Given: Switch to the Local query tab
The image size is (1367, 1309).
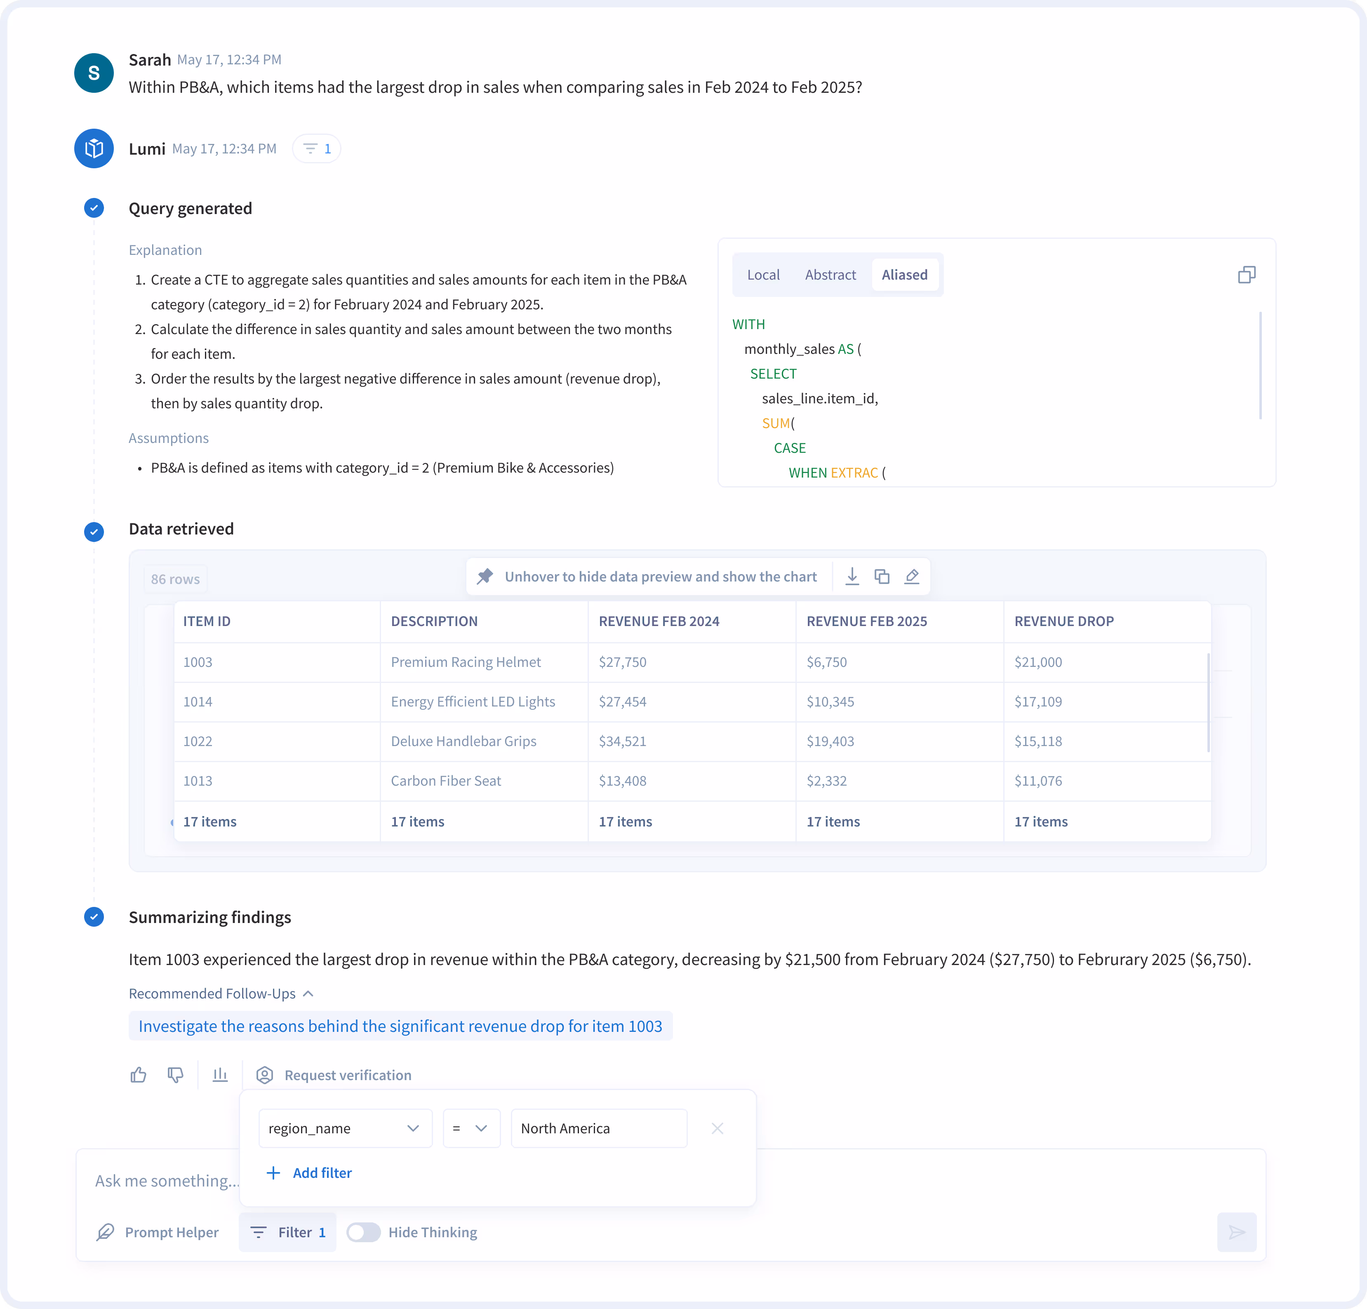Looking at the screenshot, I should 763,275.
